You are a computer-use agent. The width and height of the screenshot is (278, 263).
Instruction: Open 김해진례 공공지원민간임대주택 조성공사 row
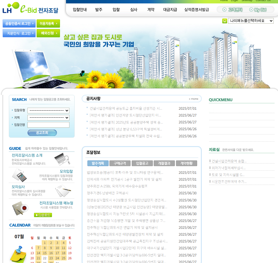pyautogui.click(x=127, y=241)
